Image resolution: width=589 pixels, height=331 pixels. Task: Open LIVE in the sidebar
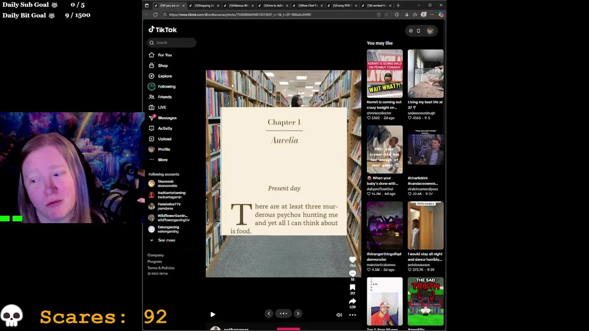[157, 108]
